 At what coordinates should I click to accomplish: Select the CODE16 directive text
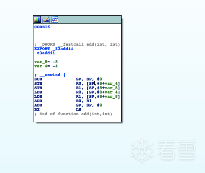click(x=42, y=27)
